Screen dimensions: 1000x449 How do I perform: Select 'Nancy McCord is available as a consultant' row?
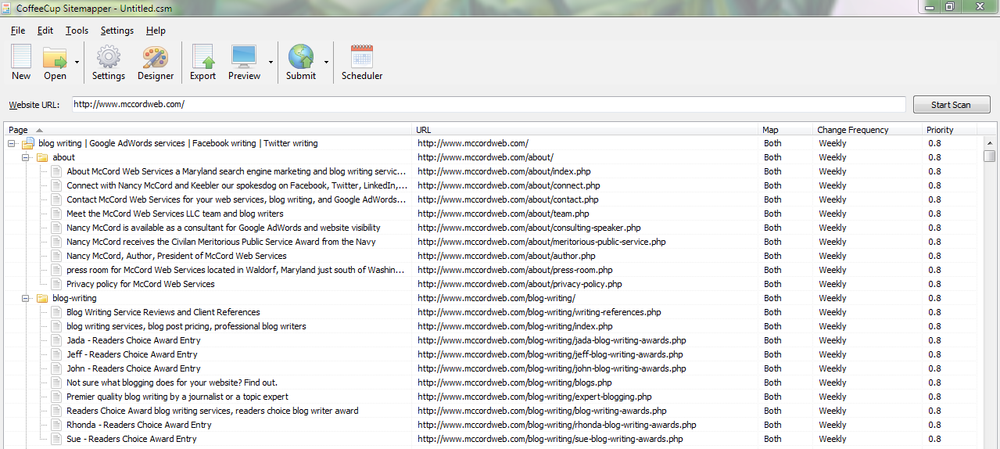click(x=493, y=228)
